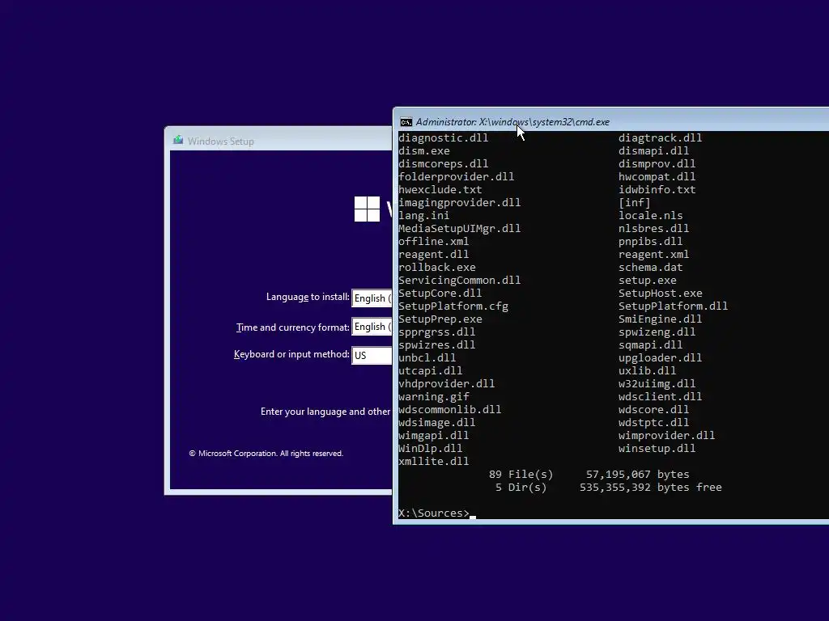Click warning.gif file name
Image resolution: width=829 pixels, height=621 pixels.
click(x=434, y=396)
